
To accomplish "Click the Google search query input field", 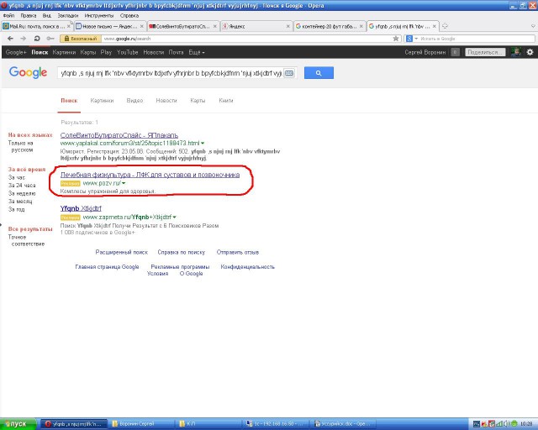I will pyautogui.click(x=171, y=73).
